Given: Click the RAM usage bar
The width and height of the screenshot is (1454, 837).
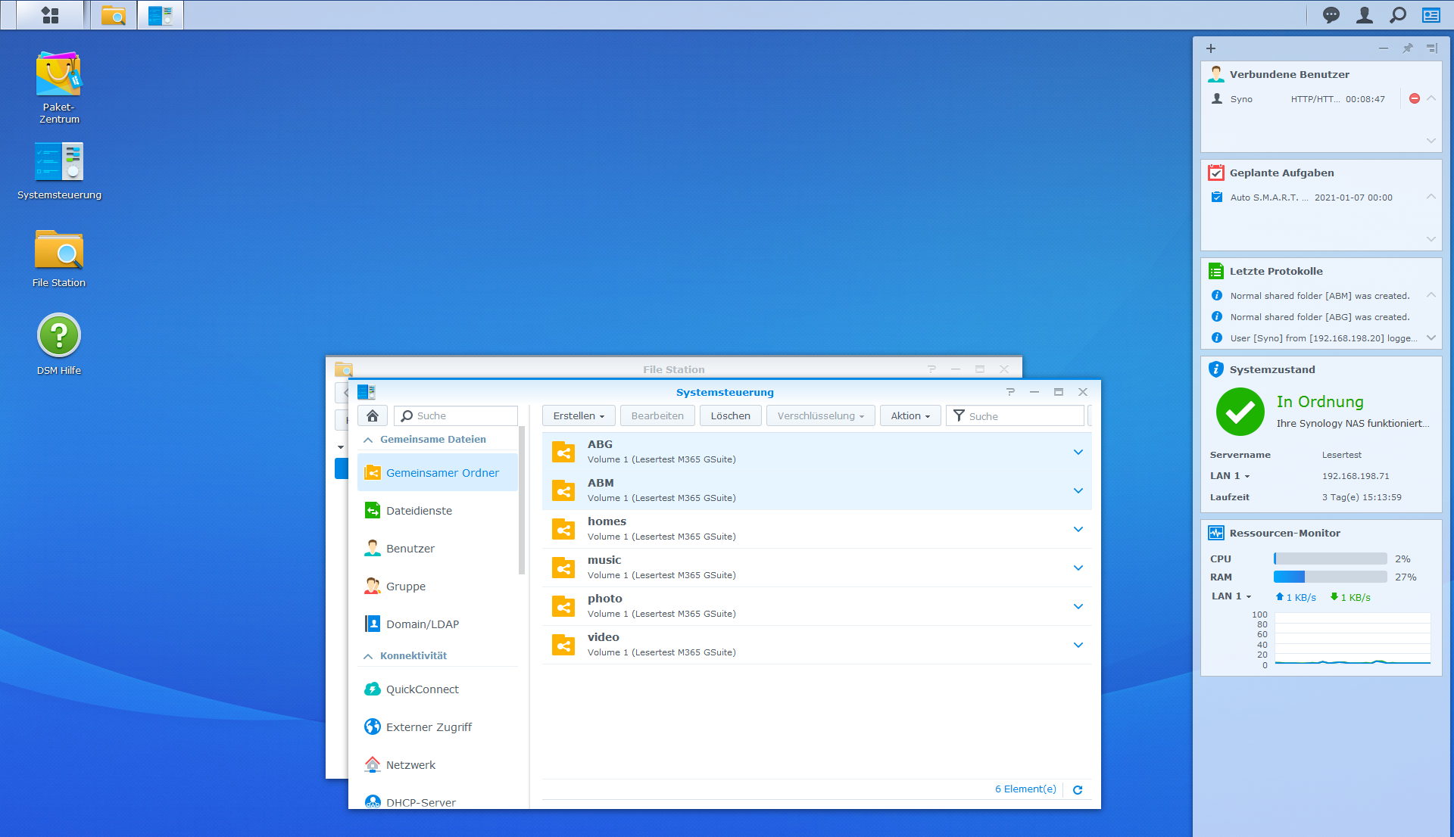Looking at the screenshot, I should tap(1330, 577).
